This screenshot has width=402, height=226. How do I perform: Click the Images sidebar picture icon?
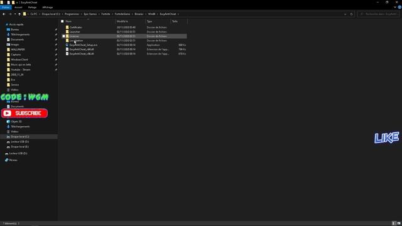pyautogui.click(x=8, y=45)
